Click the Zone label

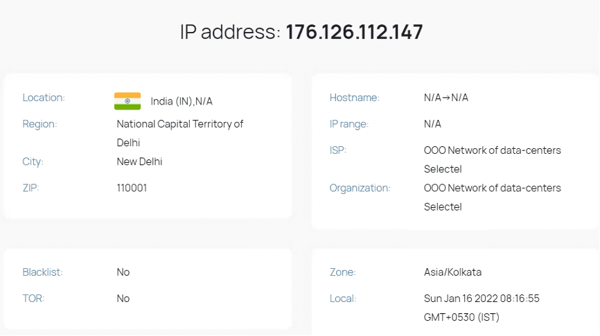pyautogui.click(x=343, y=272)
